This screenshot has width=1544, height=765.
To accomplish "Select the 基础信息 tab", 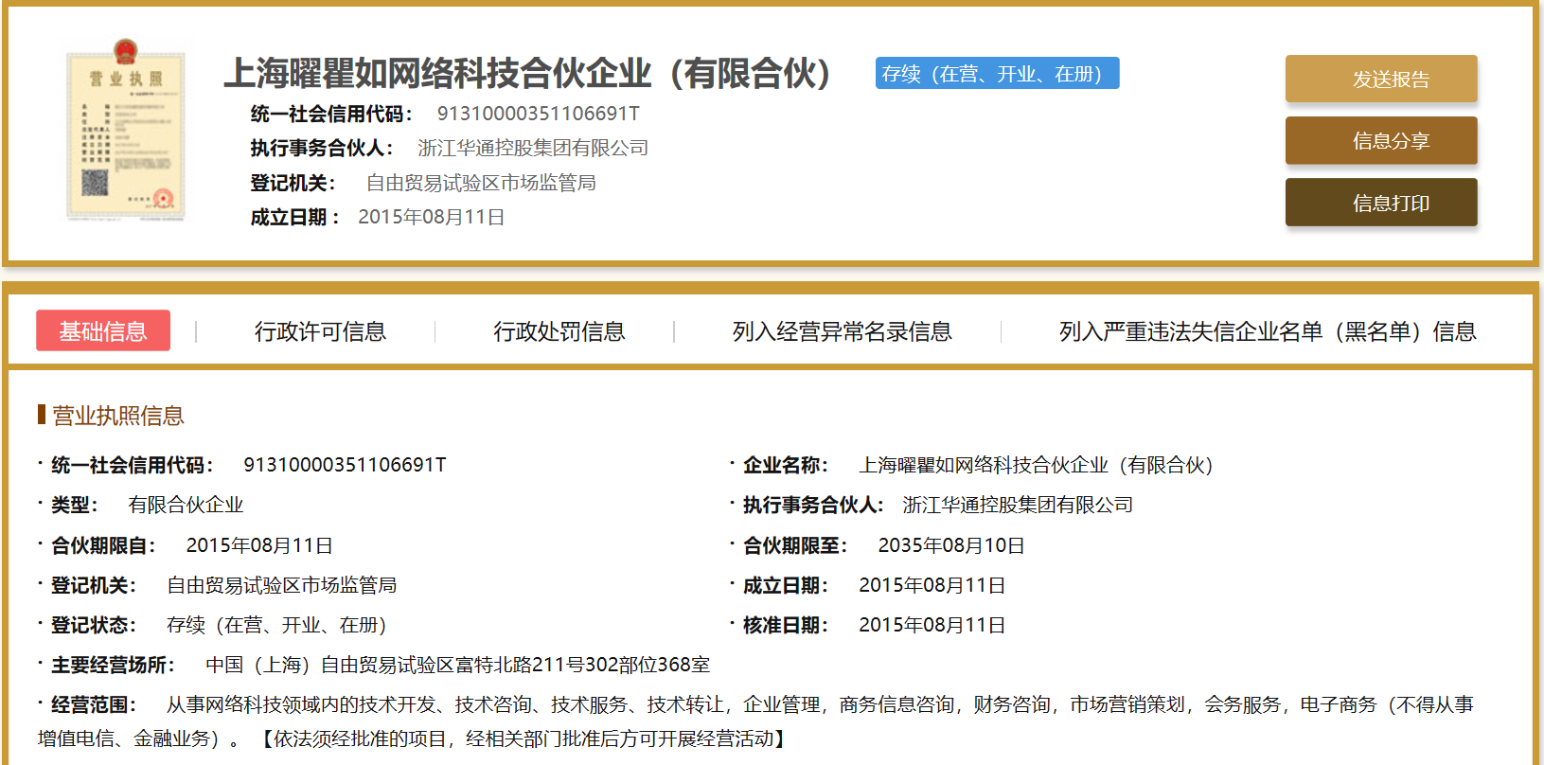I will click(x=103, y=330).
